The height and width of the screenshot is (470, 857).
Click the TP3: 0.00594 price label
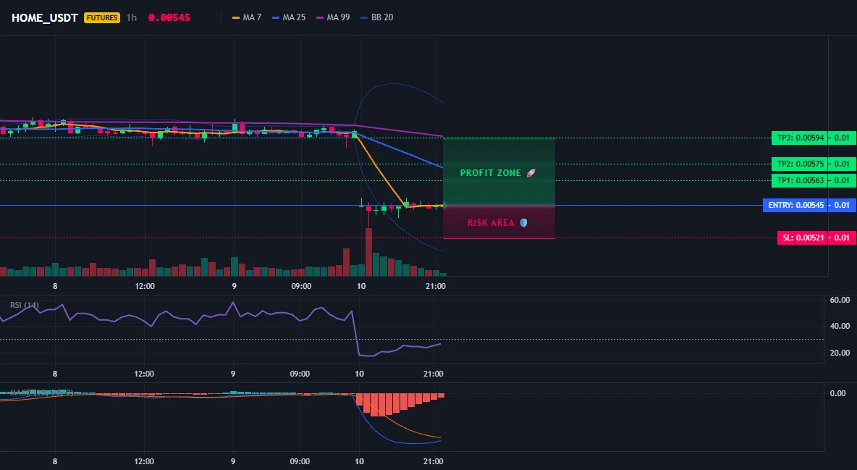click(x=799, y=138)
